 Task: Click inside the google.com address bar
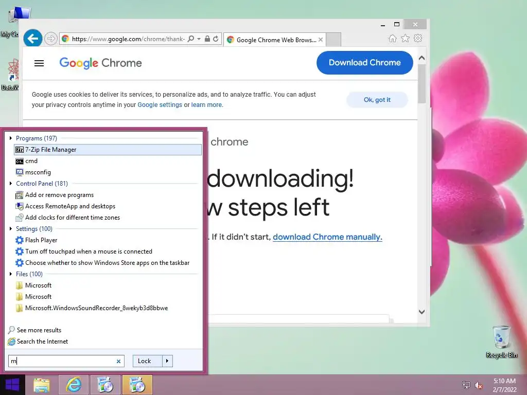pos(128,39)
